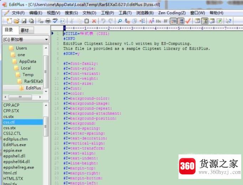Open the 文档(D) menu

(89, 13)
